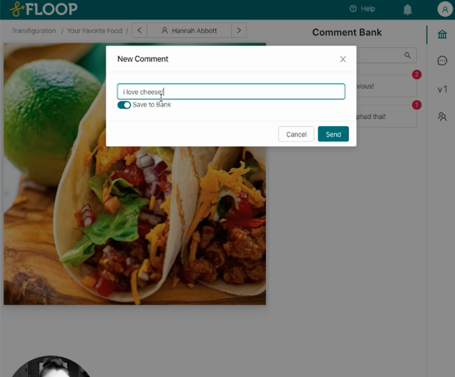Click the Floop logo
Viewport: 455px width, 377px height.
coord(42,9)
